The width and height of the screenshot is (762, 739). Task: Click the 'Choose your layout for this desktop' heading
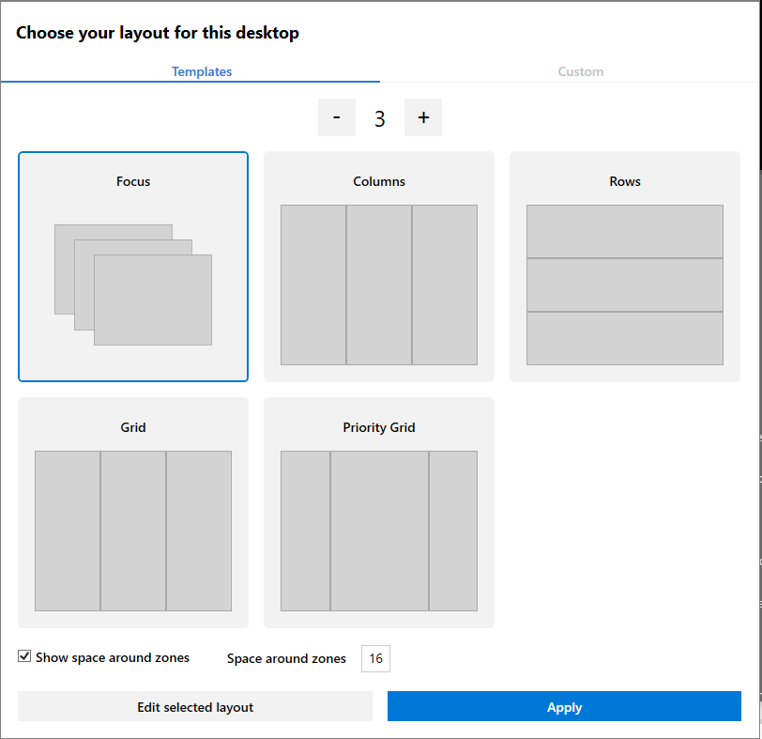click(x=158, y=33)
